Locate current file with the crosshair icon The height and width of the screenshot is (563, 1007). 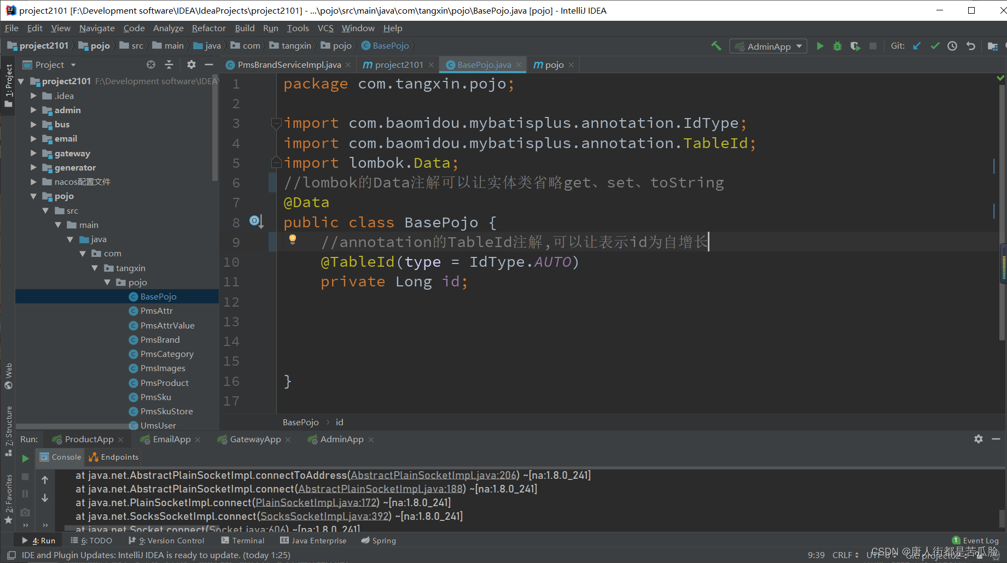coord(151,64)
